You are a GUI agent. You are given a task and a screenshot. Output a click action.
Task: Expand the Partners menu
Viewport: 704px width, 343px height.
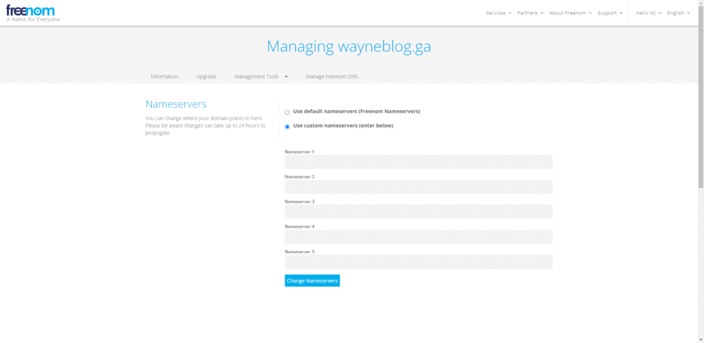tap(530, 13)
